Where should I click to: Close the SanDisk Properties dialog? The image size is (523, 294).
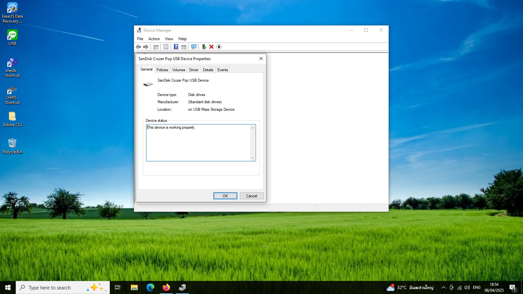tap(261, 58)
